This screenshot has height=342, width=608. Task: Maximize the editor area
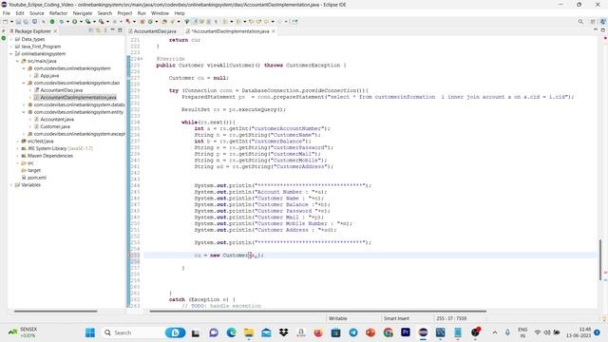tap(603, 30)
